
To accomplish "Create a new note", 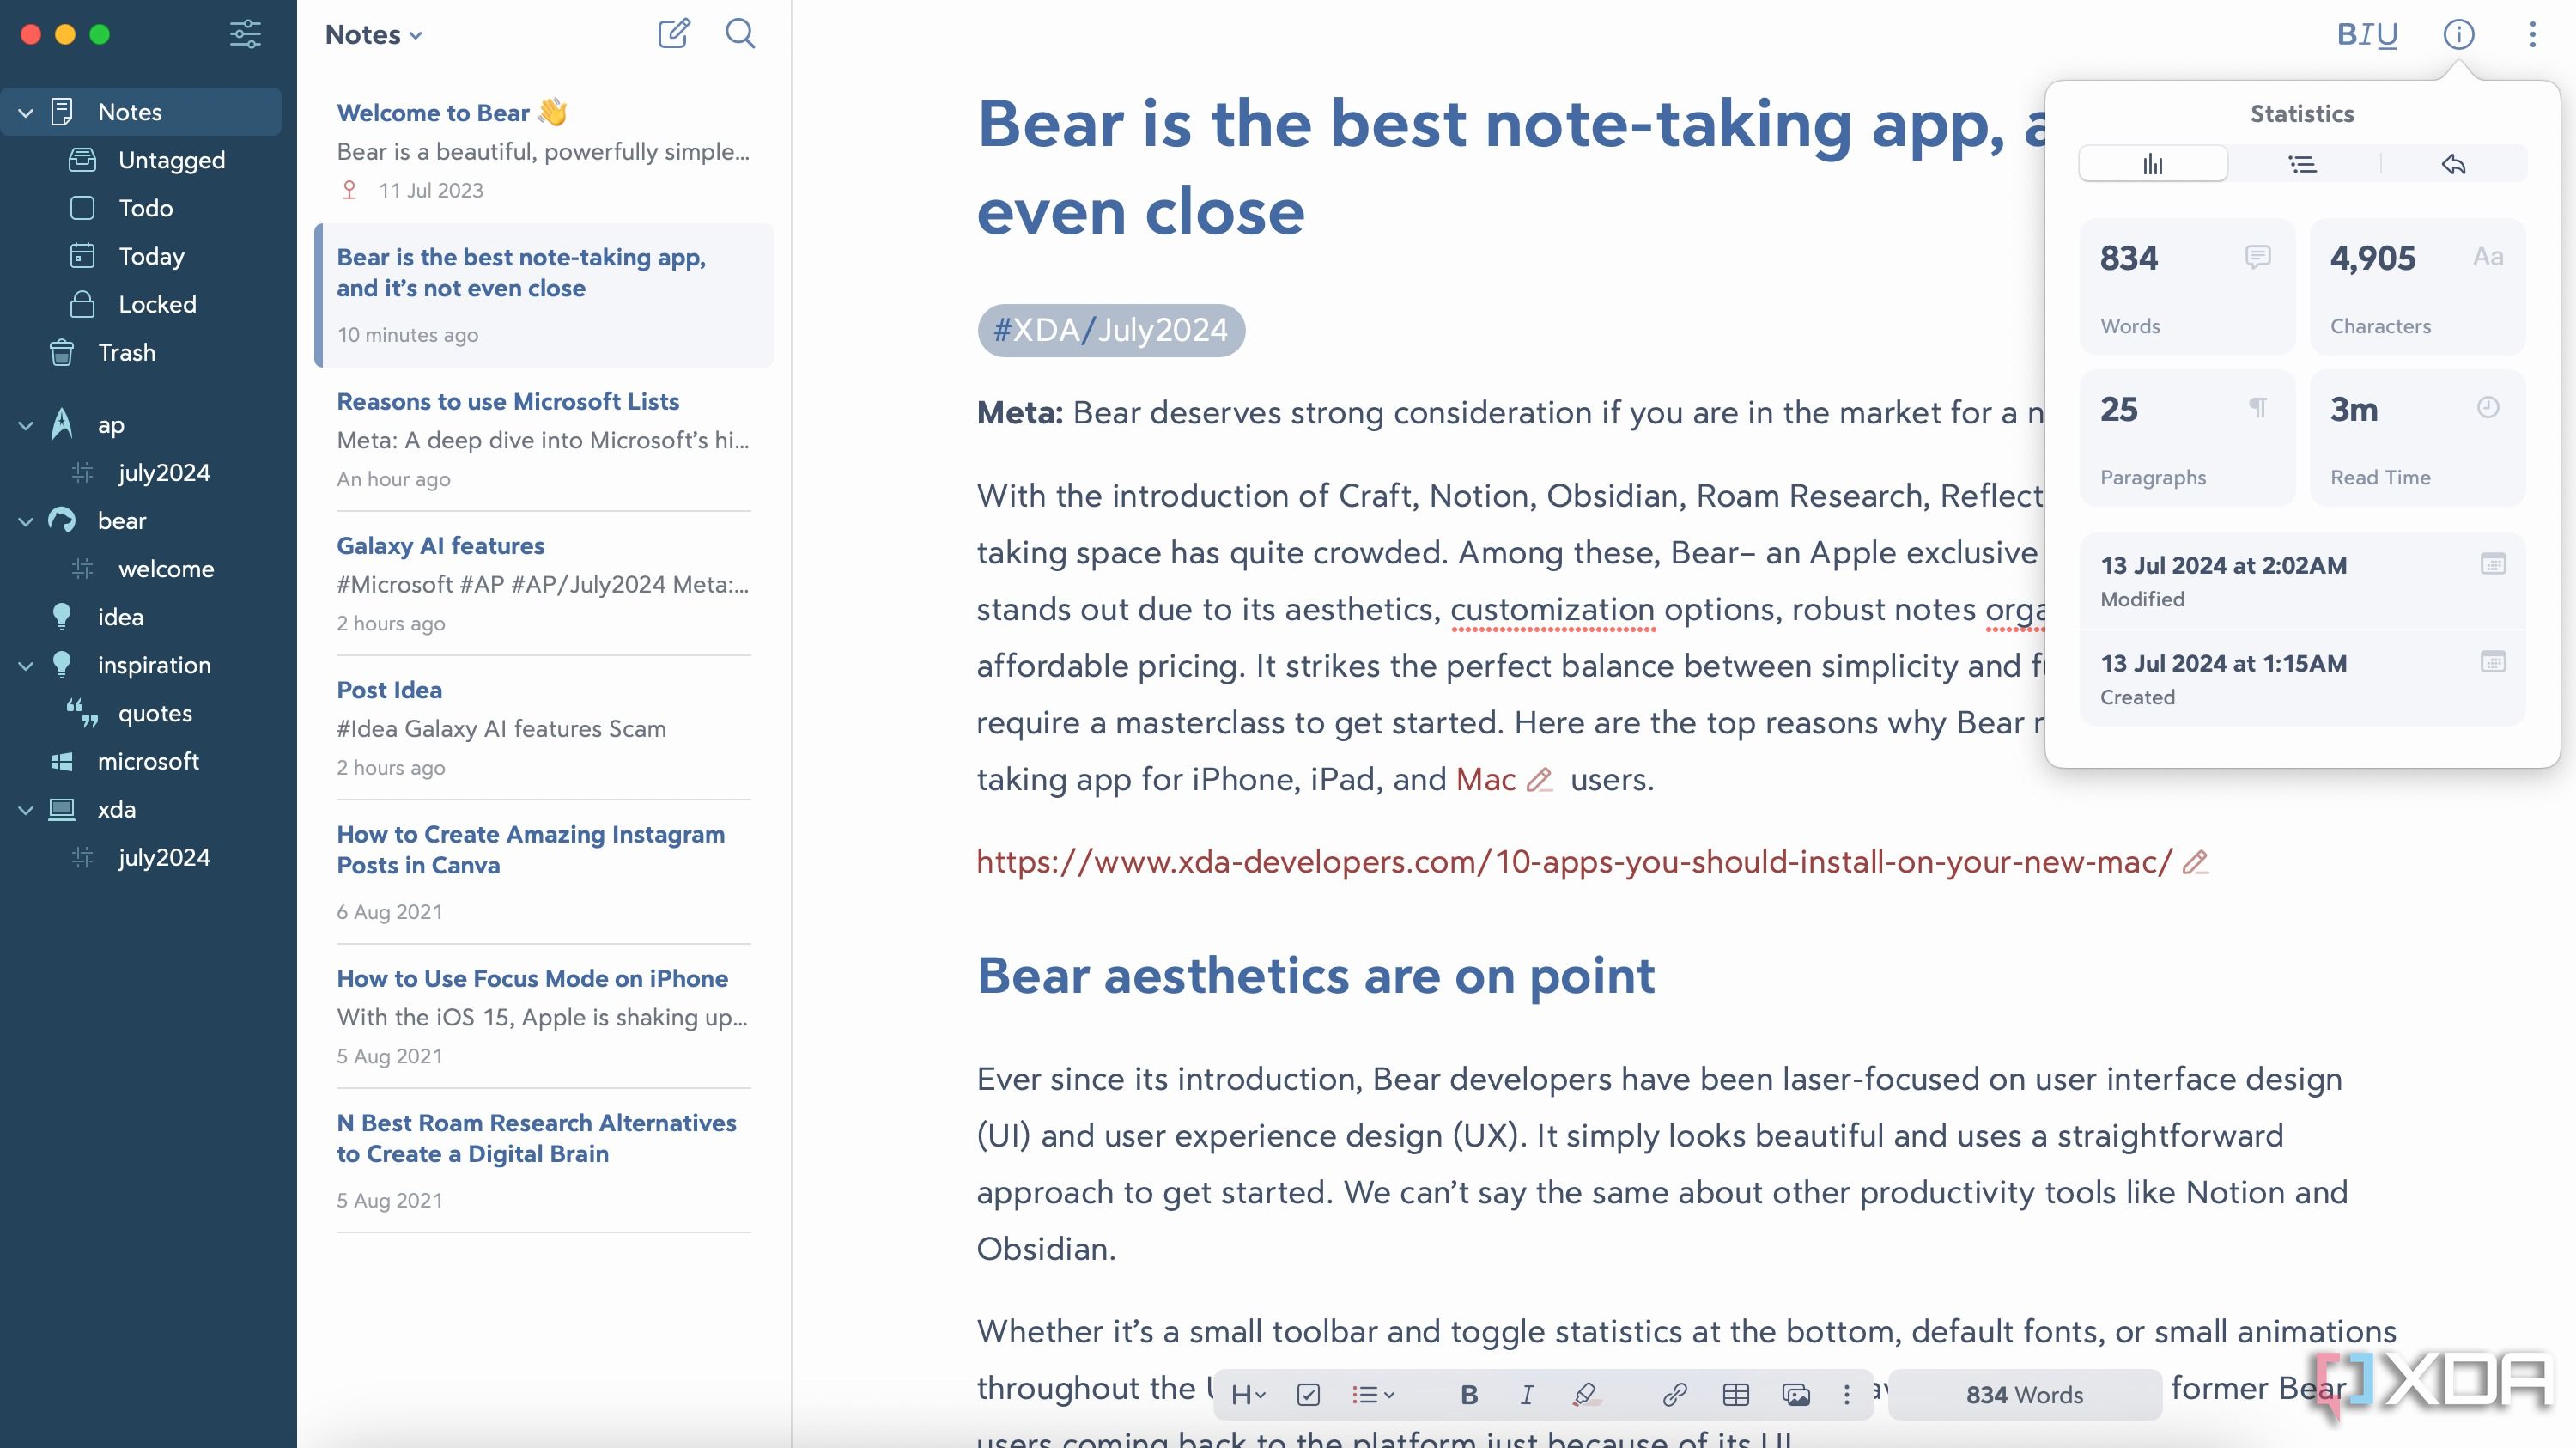I will point(674,33).
